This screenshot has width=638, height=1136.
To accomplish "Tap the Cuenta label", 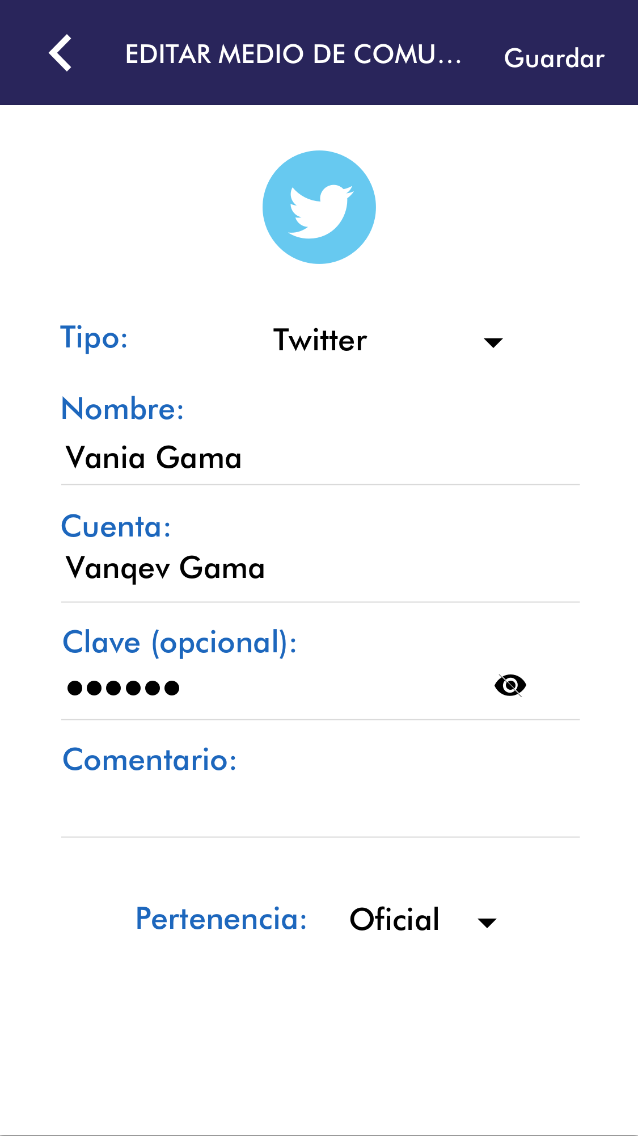I will (116, 526).
